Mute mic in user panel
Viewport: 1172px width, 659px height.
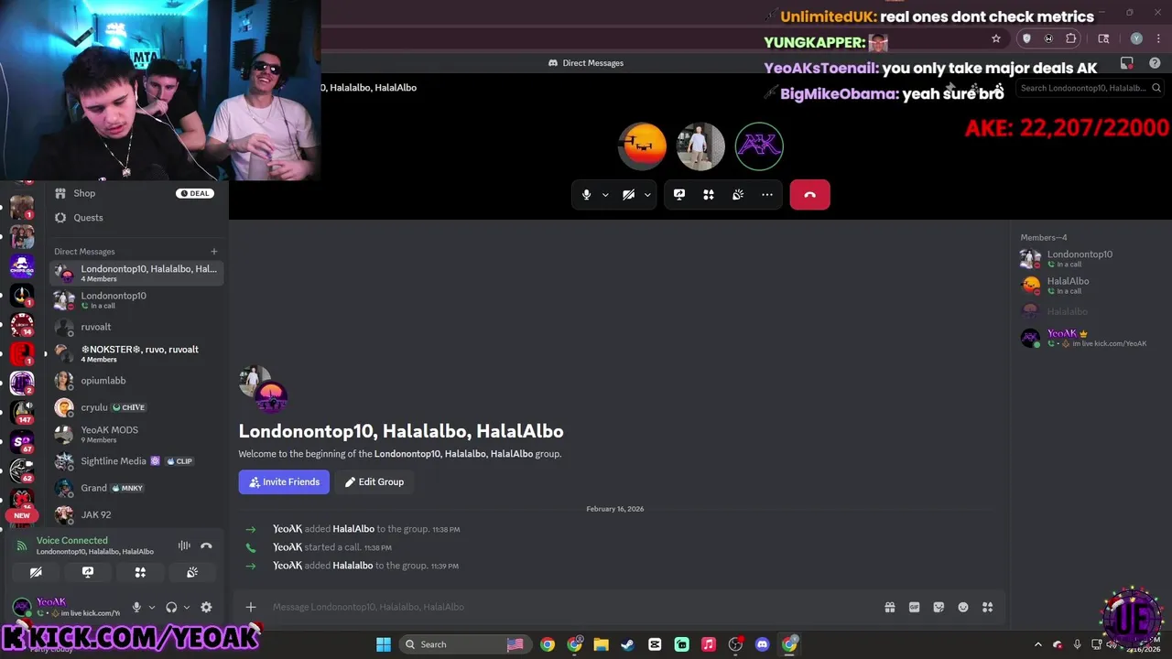click(x=136, y=607)
